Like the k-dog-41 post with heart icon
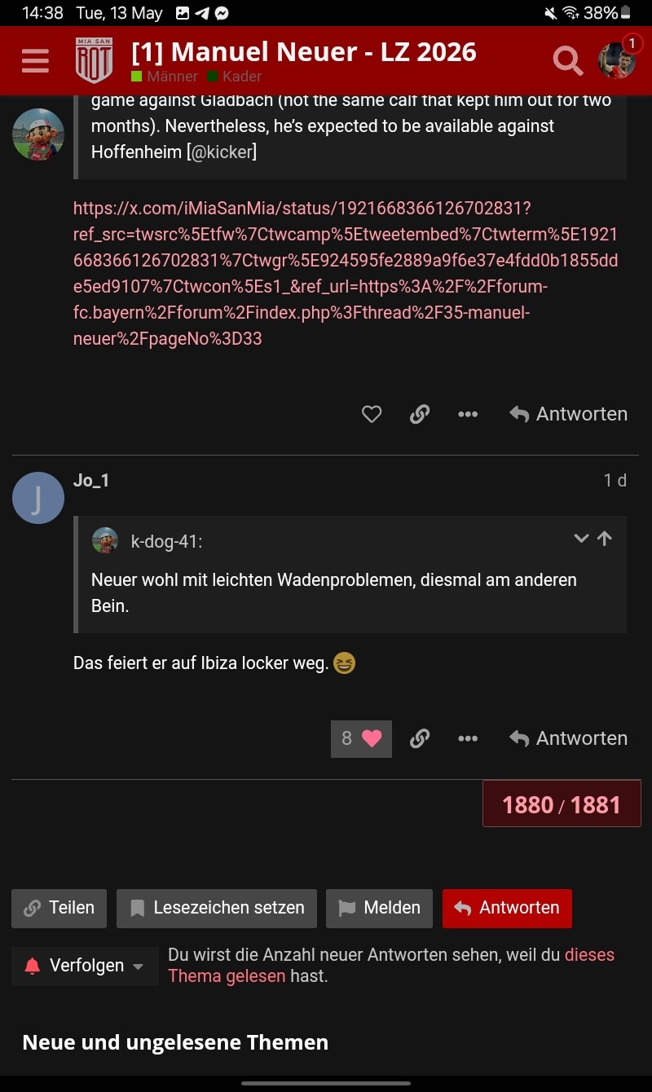652x1092 pixels. click(x=372, y=414)
